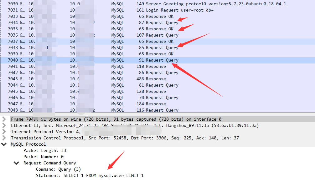Select packet 7038 with length 85
The height and width of the screenshot is (186, 315).
(157, 48)
